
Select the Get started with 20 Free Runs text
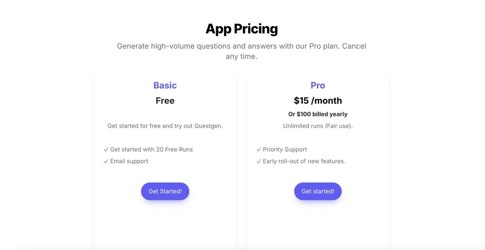151,150
